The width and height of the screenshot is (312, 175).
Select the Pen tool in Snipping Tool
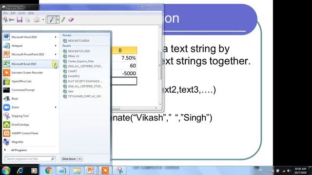pos(52,19)
